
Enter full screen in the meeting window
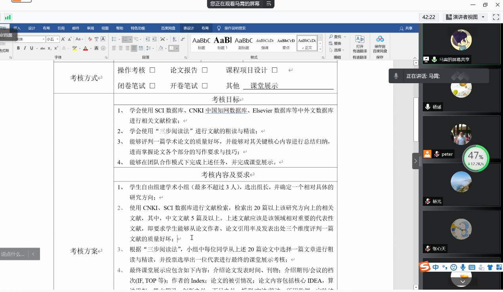(496, 17)
